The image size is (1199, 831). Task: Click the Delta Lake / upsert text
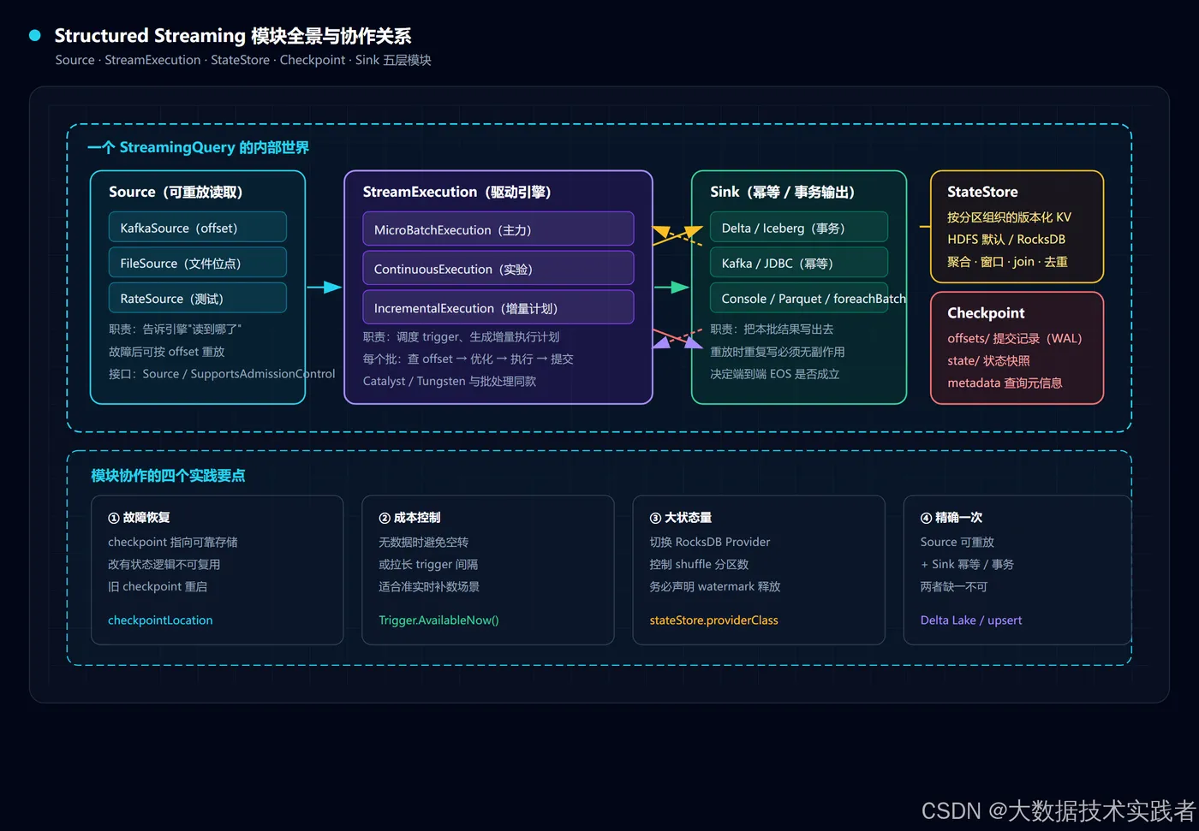click(970, 620)
